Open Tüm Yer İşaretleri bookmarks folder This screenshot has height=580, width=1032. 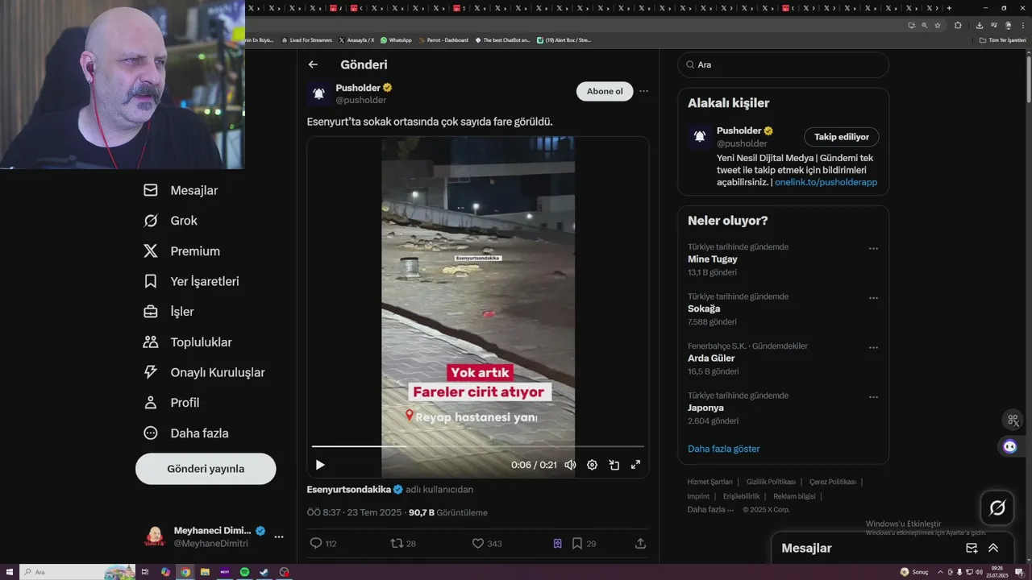1002,40
